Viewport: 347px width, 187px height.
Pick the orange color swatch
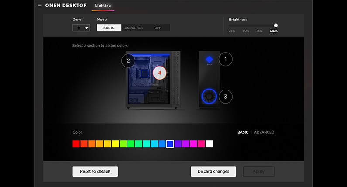tap(92, 144)
